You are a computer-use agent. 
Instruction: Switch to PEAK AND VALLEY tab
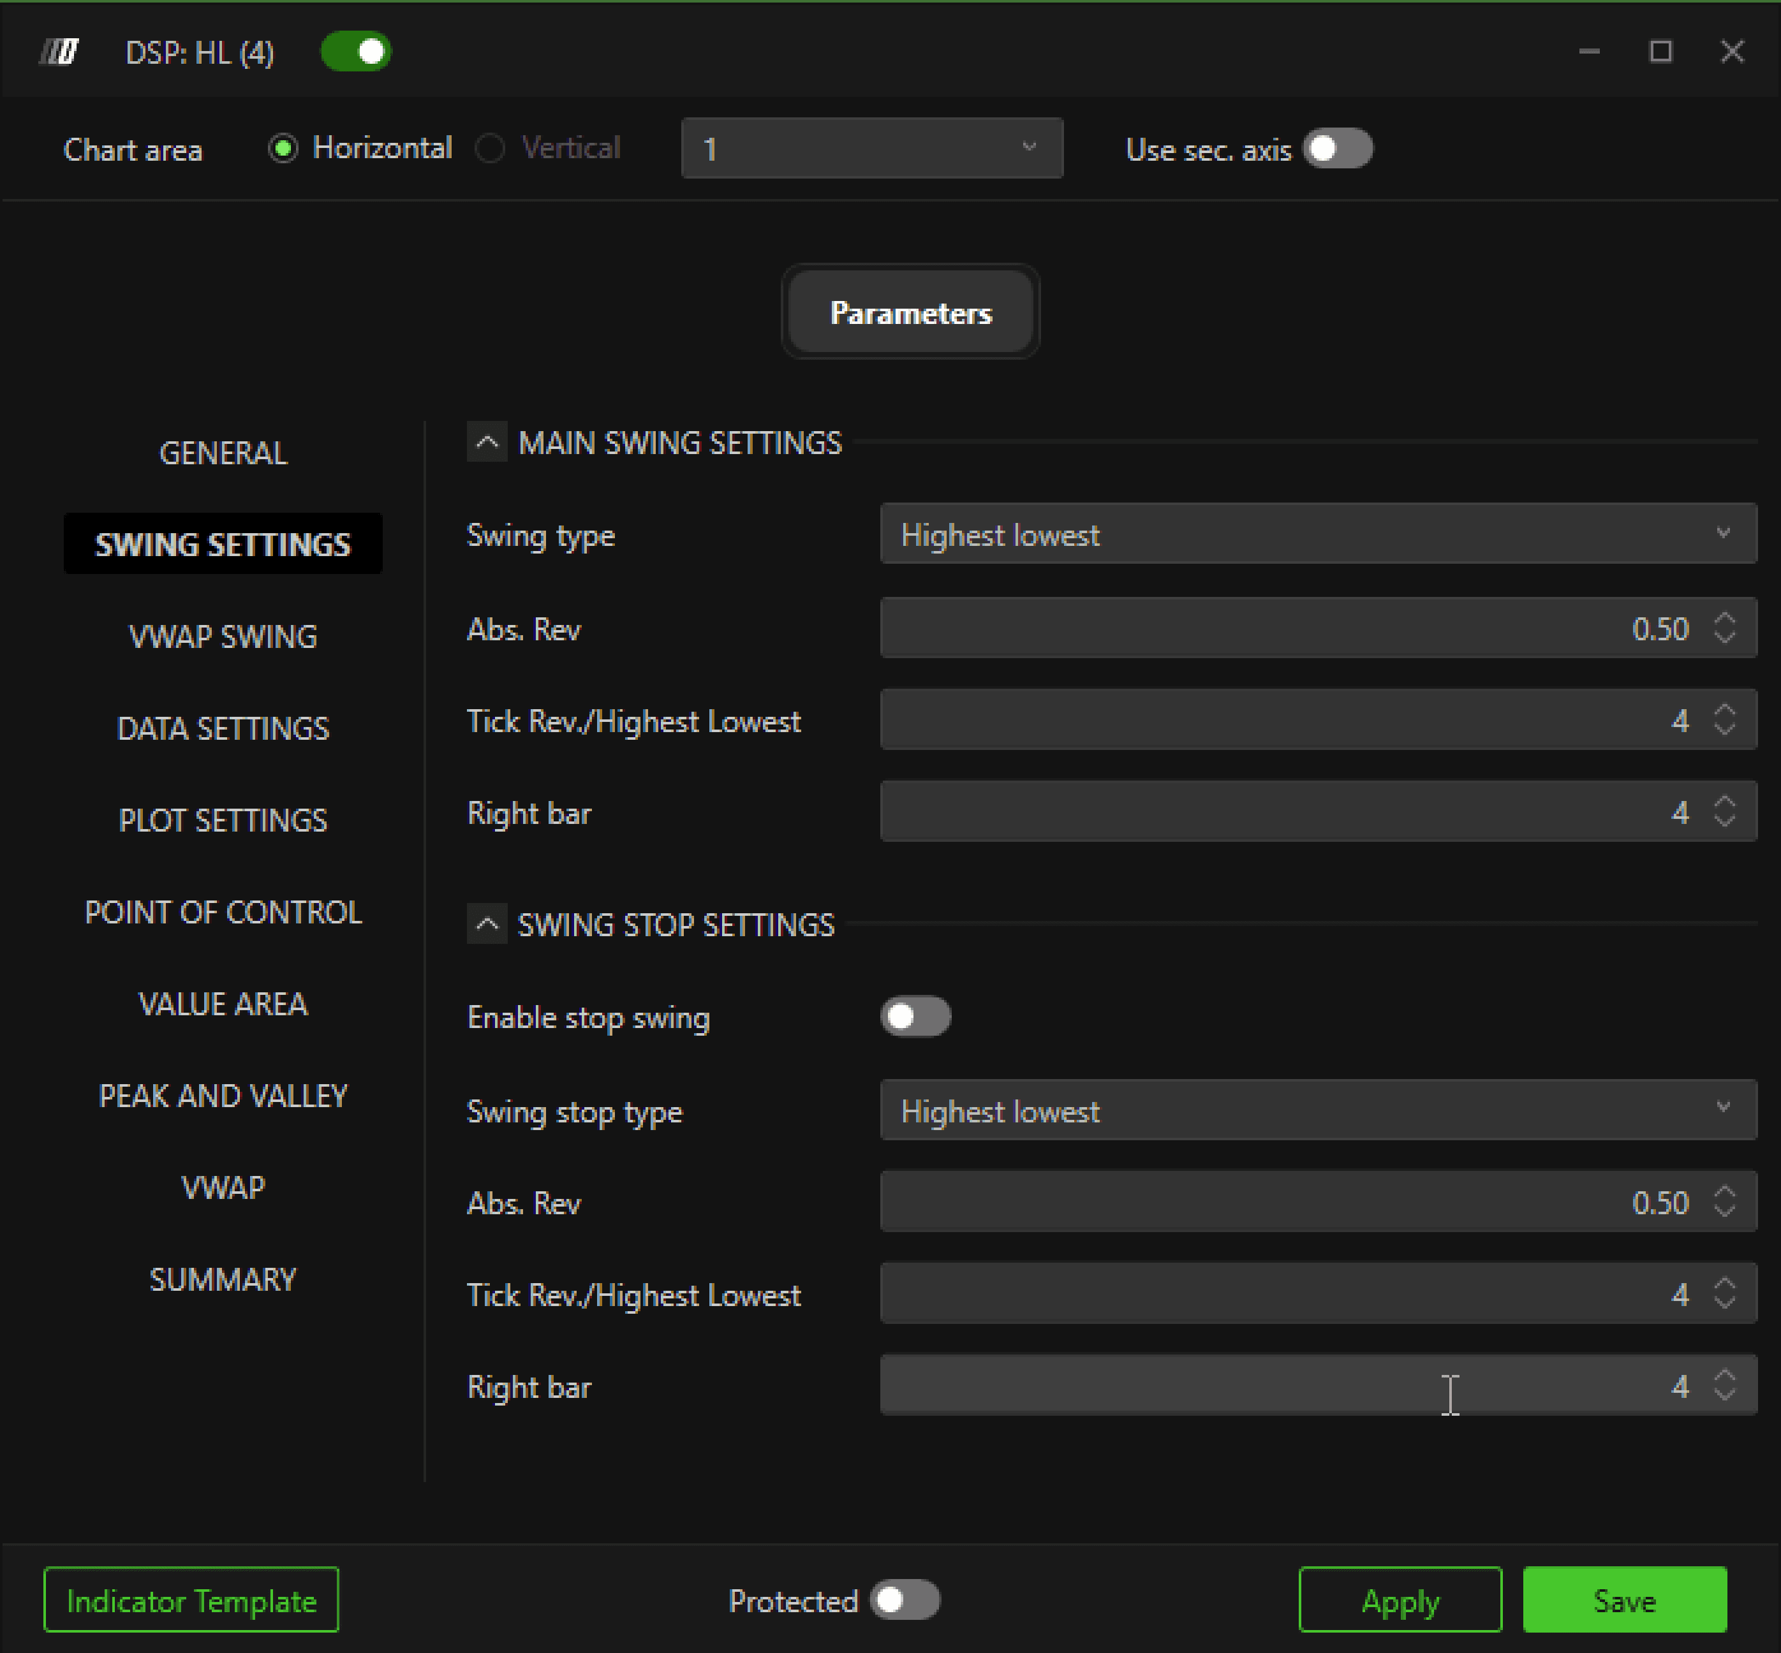pos(223,1096)
